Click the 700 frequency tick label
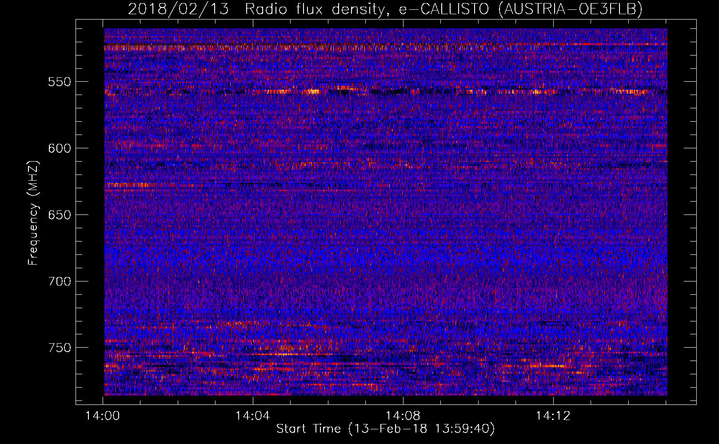 (x=60, y=281)
